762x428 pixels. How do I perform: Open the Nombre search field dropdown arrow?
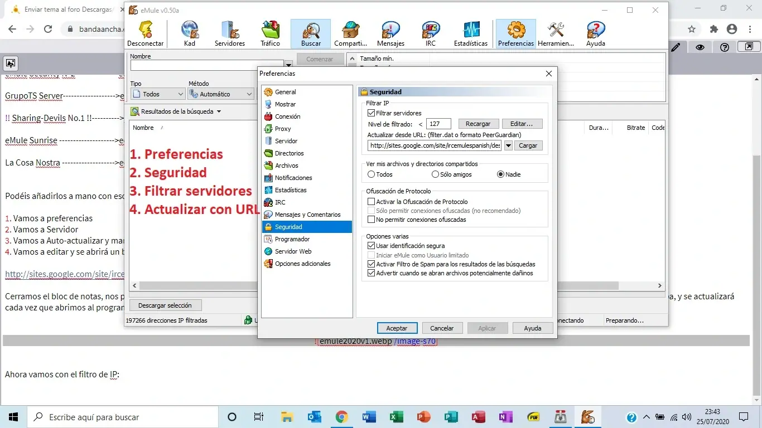[288, 65]
